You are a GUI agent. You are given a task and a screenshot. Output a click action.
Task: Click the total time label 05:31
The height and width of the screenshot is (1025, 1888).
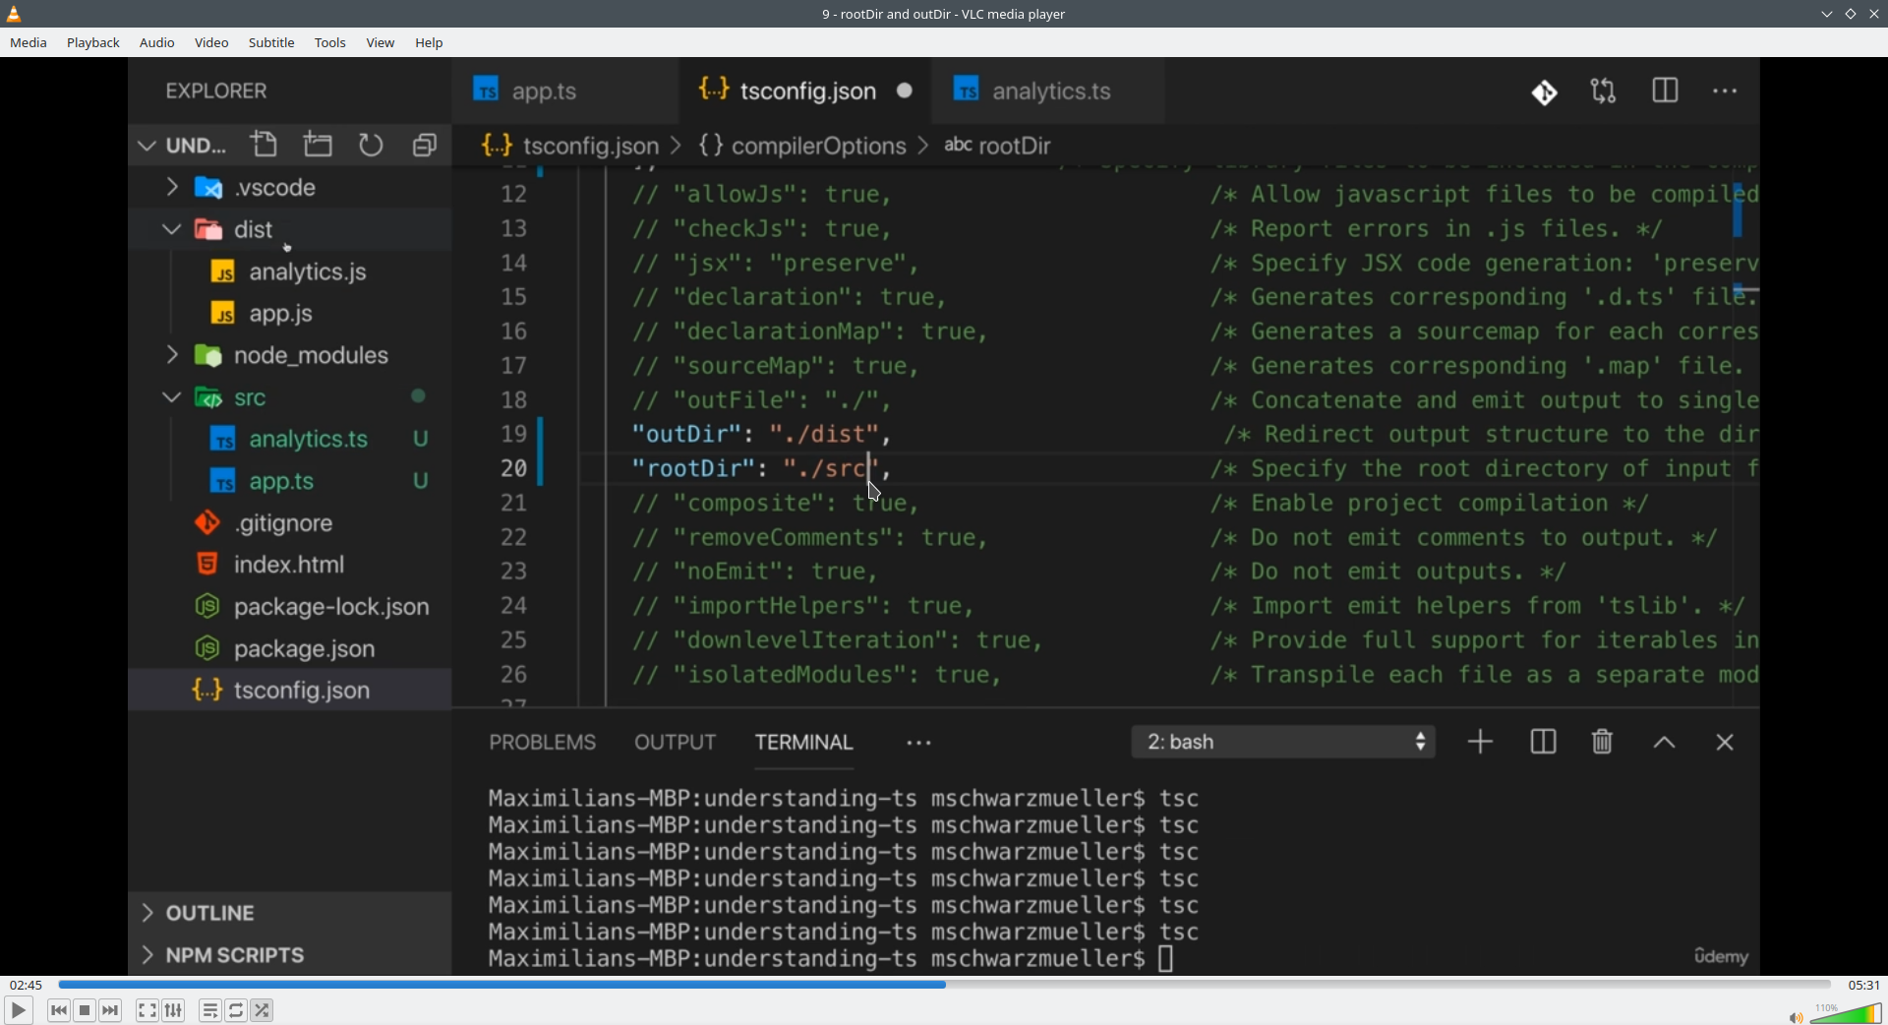point(1863,985)
